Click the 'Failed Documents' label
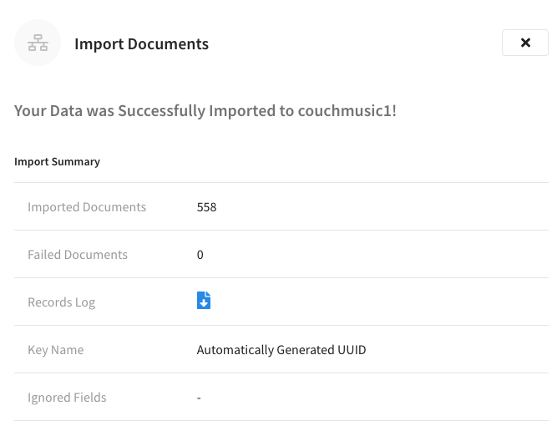557x426 pixels. [78, 255]
